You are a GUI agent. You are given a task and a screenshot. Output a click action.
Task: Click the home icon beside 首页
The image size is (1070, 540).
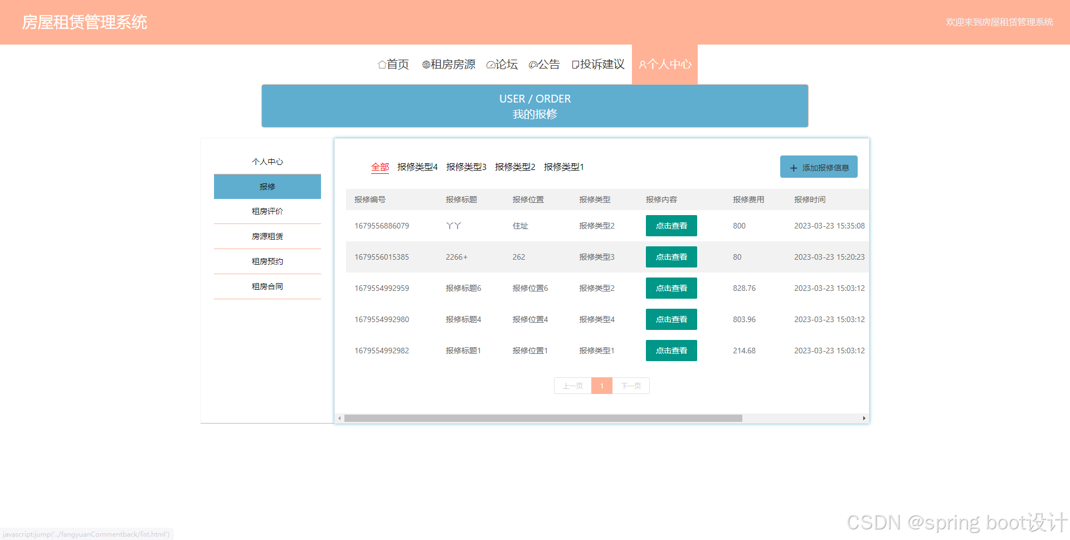tap(381, 64)
